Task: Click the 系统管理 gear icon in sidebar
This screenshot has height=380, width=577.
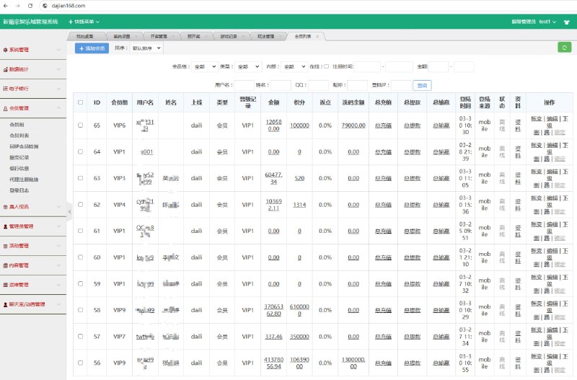Action: tap(6, 50)
